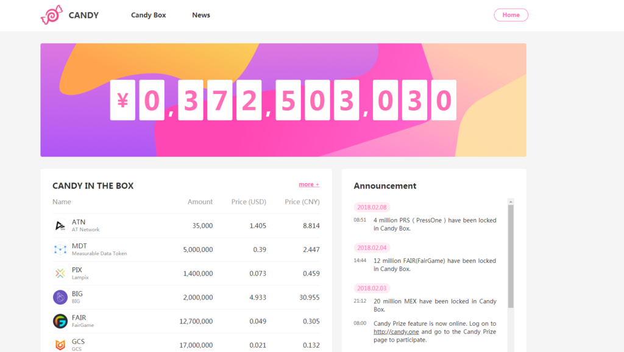
Task: Open the Candy Box menu item
Action: [149, 15]
